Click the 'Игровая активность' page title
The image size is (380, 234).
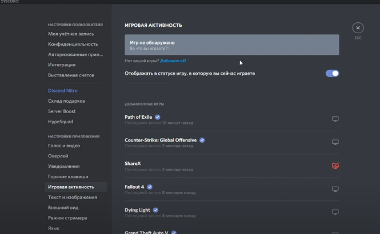pyautogui.click(x=153, y=25)
